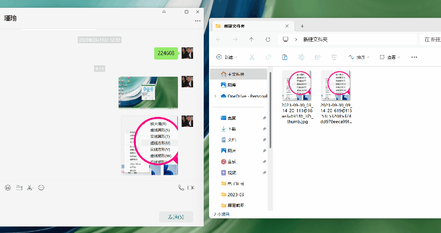Open emoji picker in WeChat chat
Screen dimensions: 441x233
click(x=8, y=188)
